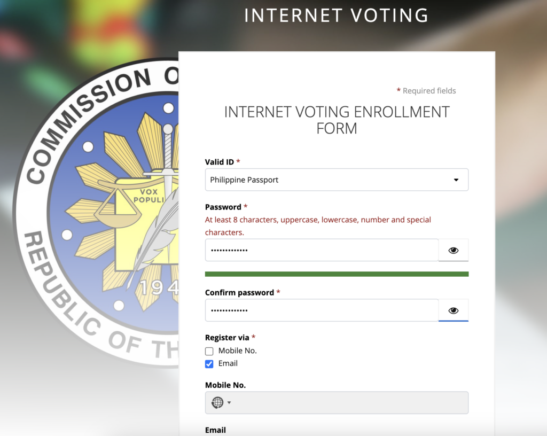Reveal the Confirm password text via eye icon
Image resolution: width=547 pixels, height=436 pixels.
454,310
